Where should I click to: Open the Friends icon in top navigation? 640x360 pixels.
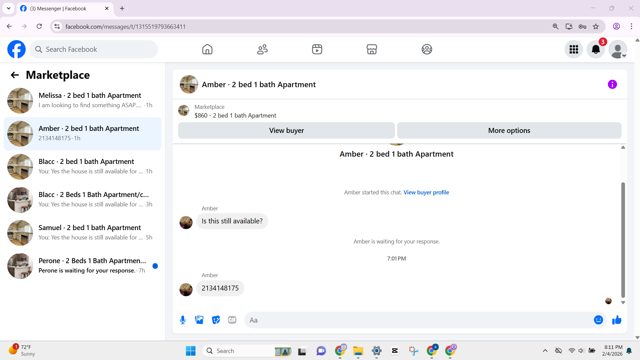262,49
